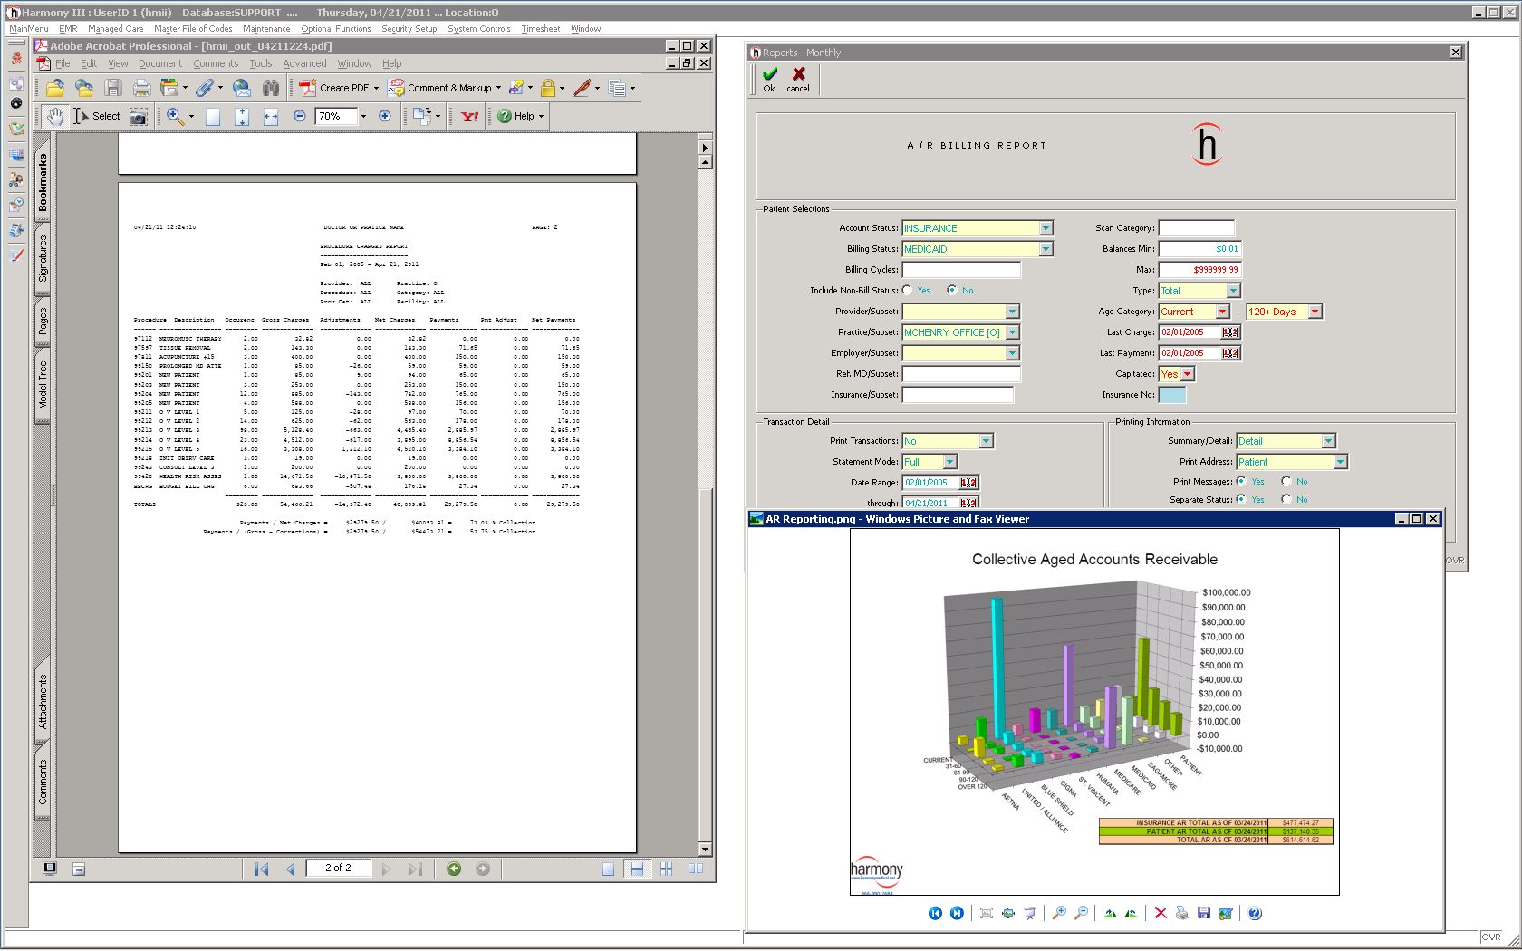Viewport: 1522px width, 951px height.
Task: Open the Bookmarks side tab
Action: click(x=43, y=182)
